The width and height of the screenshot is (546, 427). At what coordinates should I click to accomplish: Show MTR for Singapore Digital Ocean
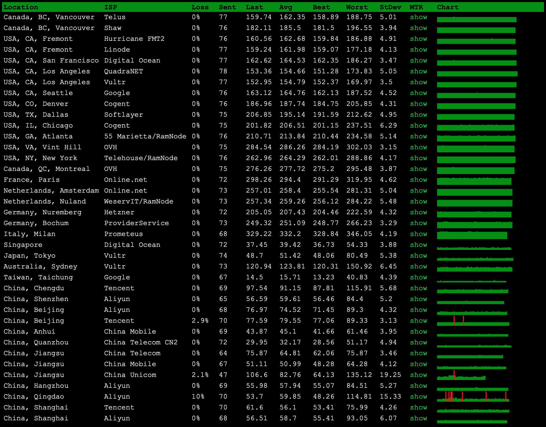pyautogui.click(x=419, y=245)
